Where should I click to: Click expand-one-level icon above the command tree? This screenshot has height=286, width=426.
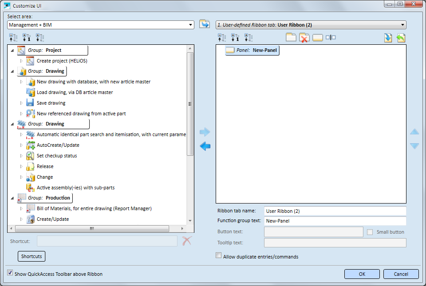tap(27, 37)
